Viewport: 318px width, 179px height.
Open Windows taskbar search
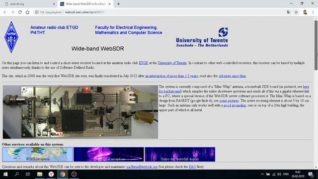[x=17, y=174]
